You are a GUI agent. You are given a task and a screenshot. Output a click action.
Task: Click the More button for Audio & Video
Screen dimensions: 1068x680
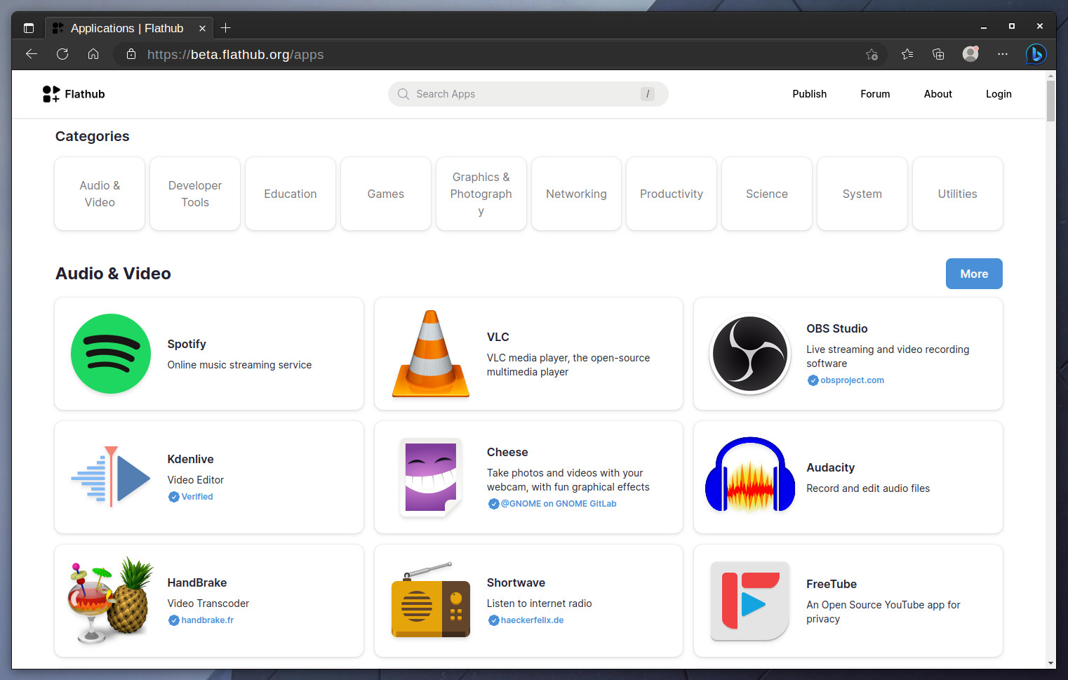coord(974,274)
